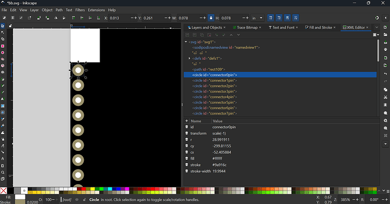
Task: Toggle the width/height ratio lock
Action: point(211,18)
